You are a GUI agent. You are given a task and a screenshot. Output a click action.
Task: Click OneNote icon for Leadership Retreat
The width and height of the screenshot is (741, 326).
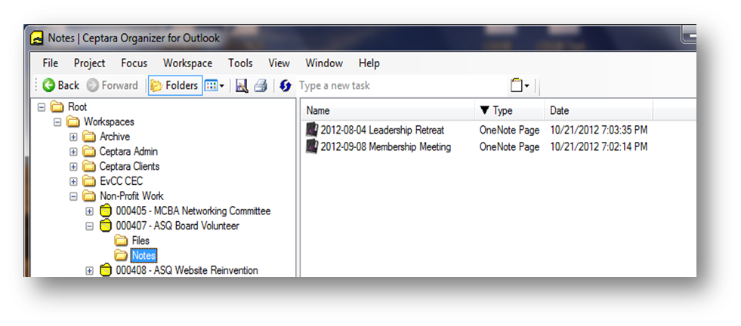point(312,130)
